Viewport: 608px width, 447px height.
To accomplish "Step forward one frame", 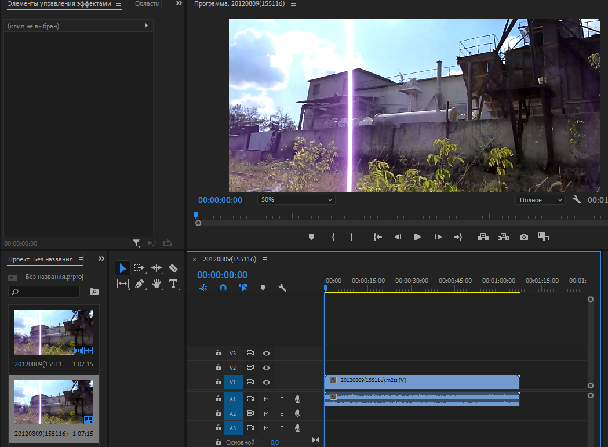I will [x=439, y=237].
